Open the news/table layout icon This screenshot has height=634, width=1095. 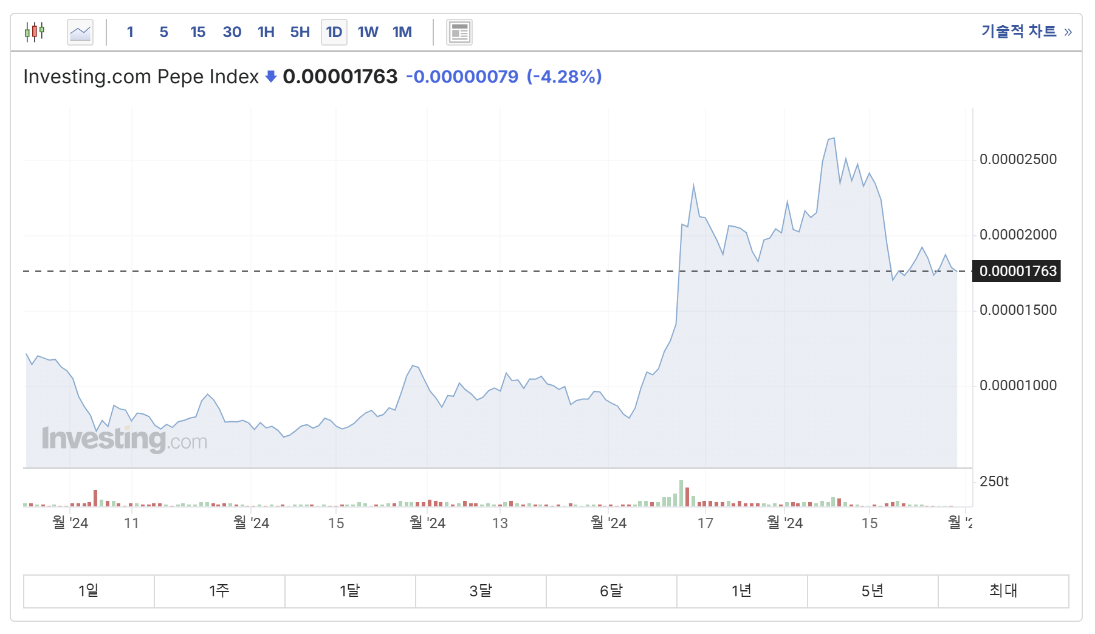459,32
